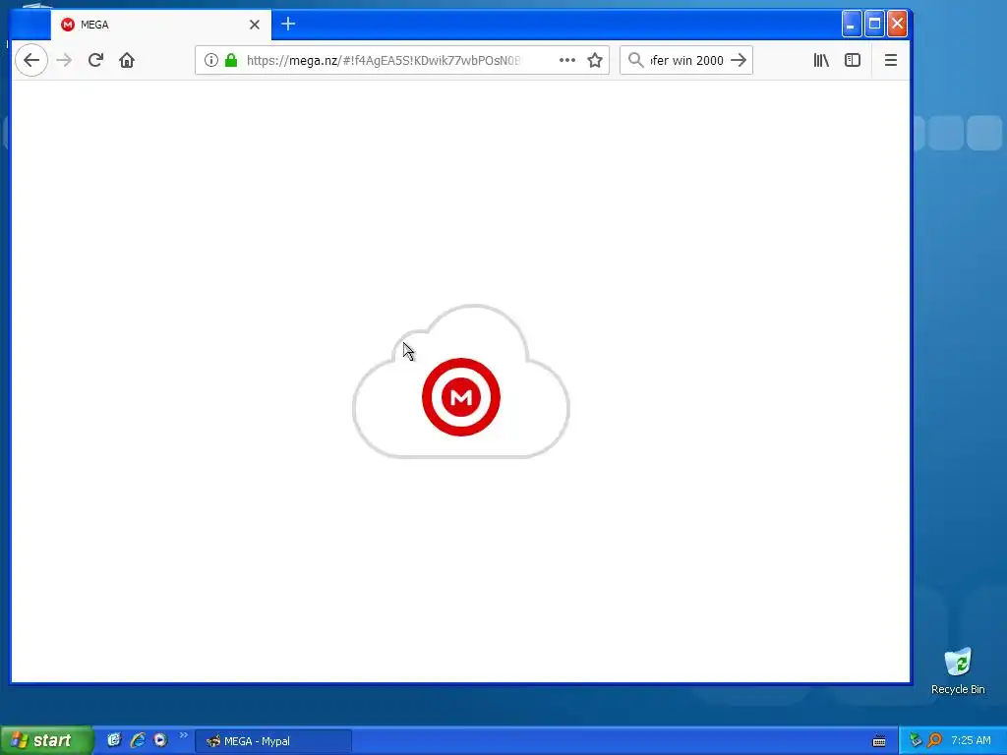Click the magnifier system tray icon
Image resolution: width=1007 pixels, height=755 pixels.
coord(934,741)
